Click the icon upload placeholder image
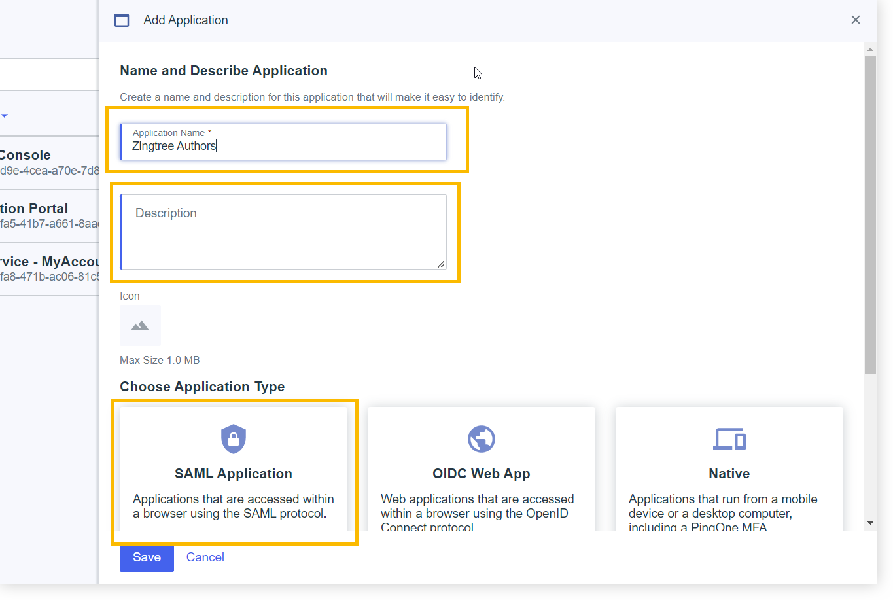 pyautogui.click(x=140, y=325)
